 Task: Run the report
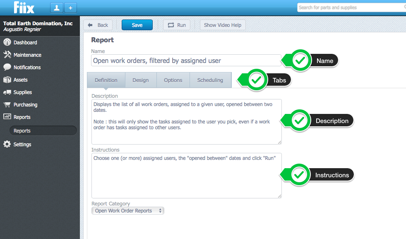(177, 25)
